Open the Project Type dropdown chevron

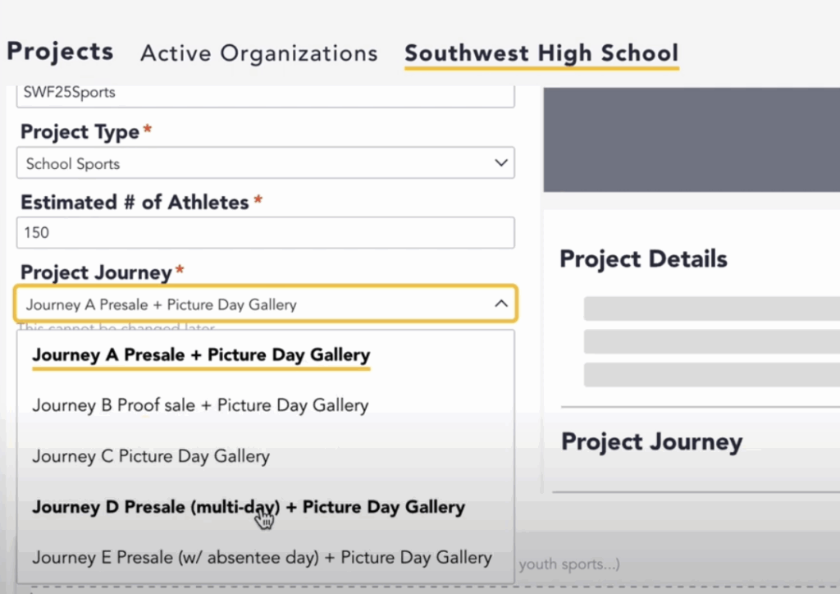click(x=501, y=162)
